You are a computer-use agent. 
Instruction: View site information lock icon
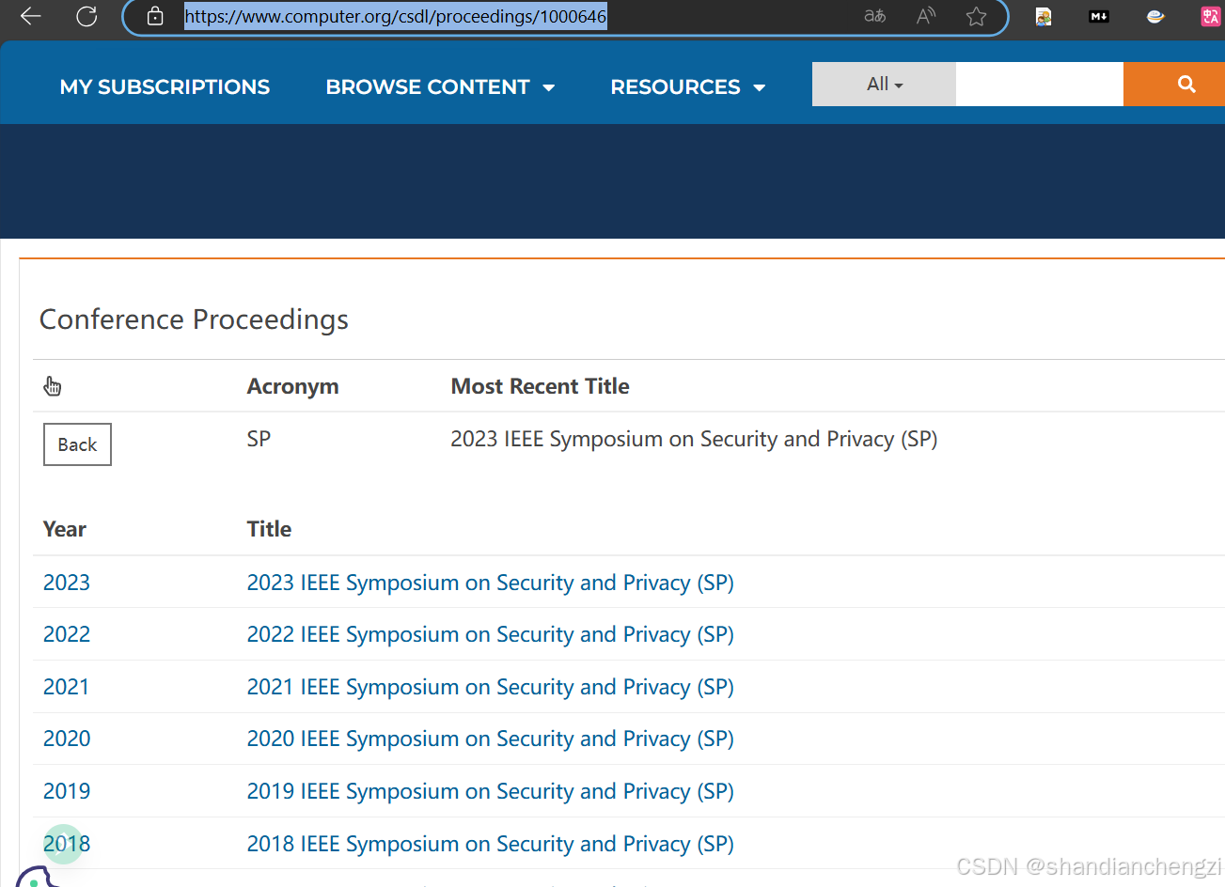(x=155, y=16)
